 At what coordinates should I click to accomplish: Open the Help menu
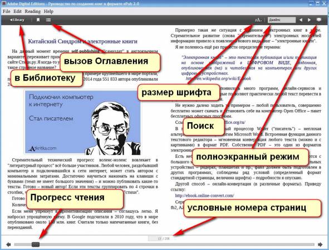pyautogui.click(x=48, y=11)
